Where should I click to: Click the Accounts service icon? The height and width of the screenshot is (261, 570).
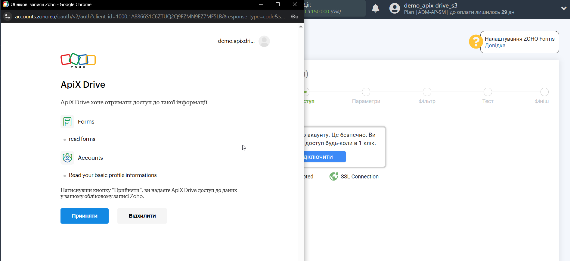tap(67, 158)
